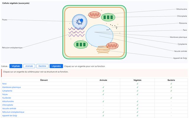The height and width of the screenshot is (118, 189).
Task: Select the large light-blue central vacuole
Action: [x=99, y=36]
